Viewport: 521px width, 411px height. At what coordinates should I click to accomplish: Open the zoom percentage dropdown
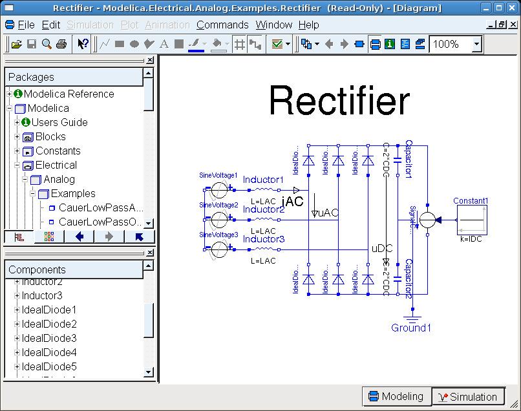(477, 44)
